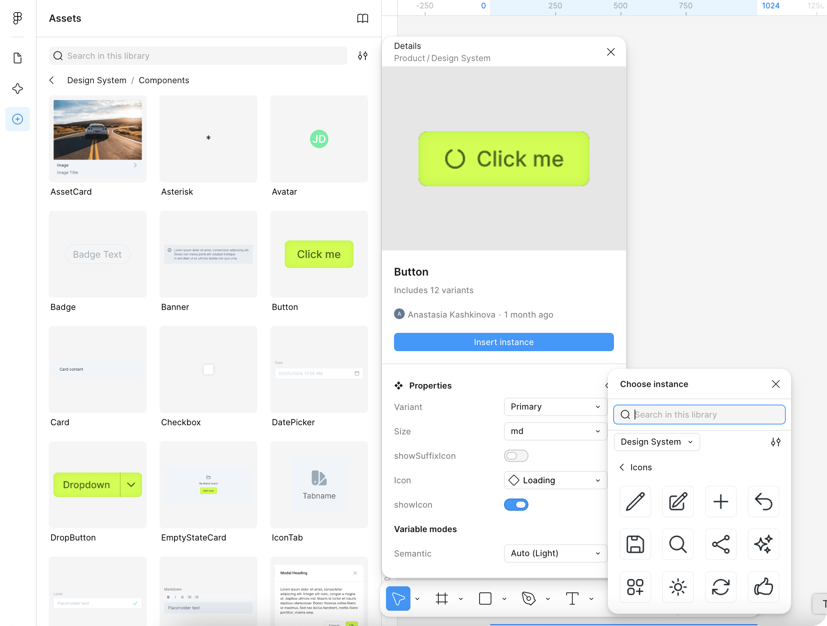Choose the undo arrow icon instance
Viewport: 827px width, 626px height.
point(764,502)
